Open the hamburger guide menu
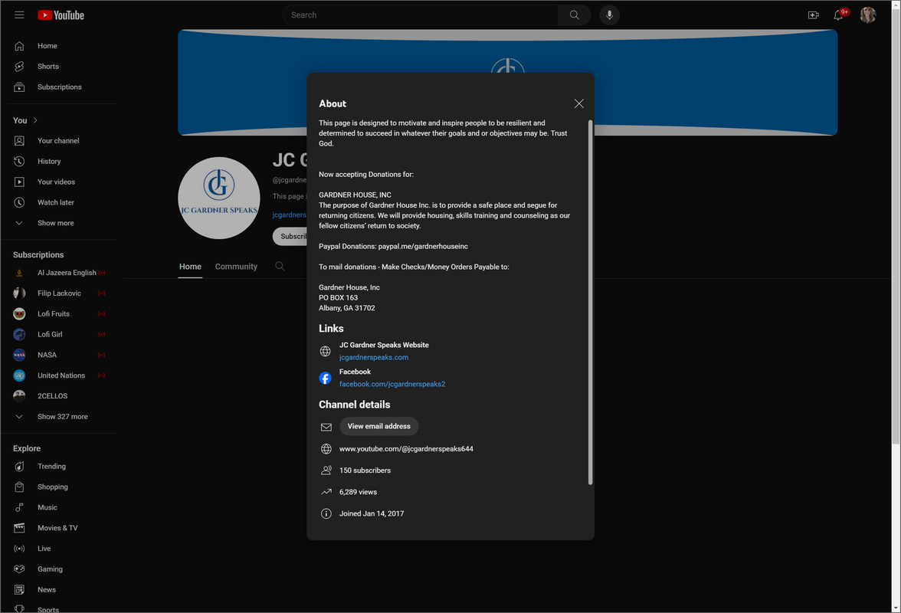This screenshot has width=901, height=613. (19, 15)
